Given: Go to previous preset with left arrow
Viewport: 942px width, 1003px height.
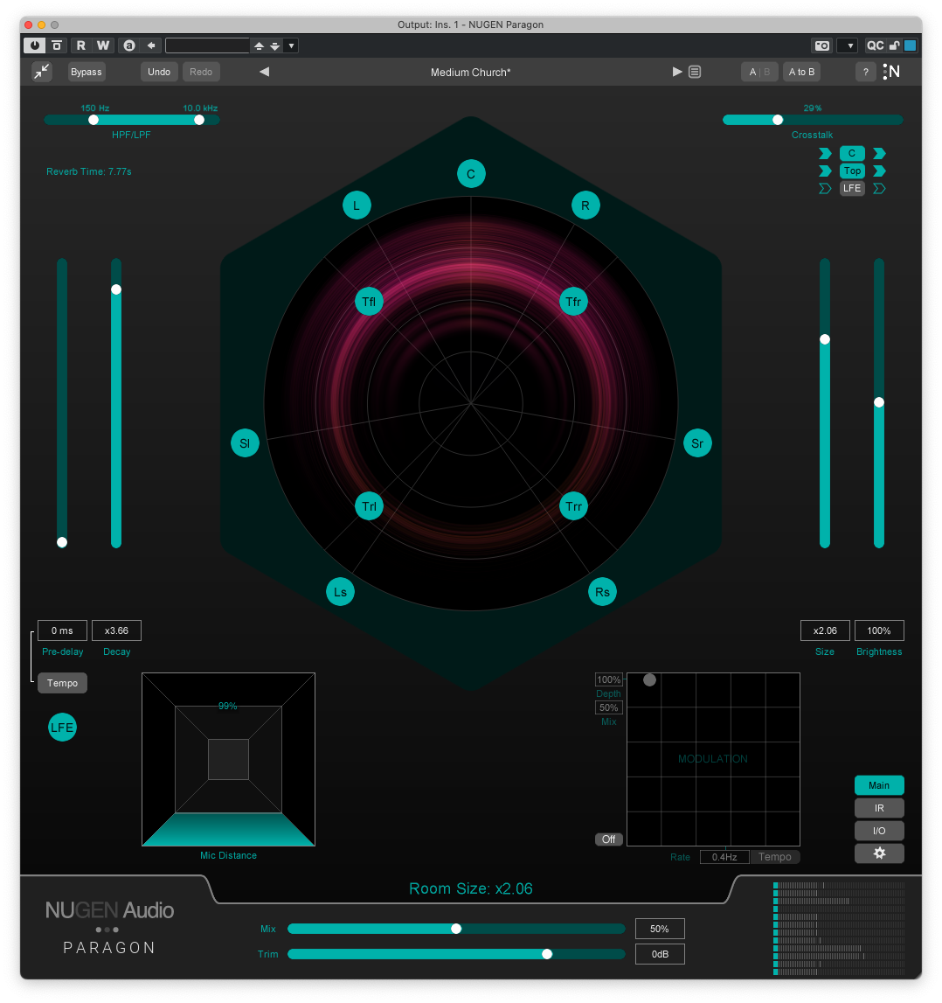Looking at the screenshot, I should (264, 72).
